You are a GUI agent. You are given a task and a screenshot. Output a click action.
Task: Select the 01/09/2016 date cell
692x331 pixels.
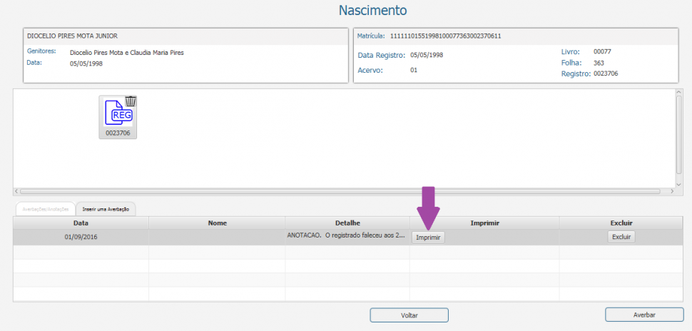click(81, 237)
